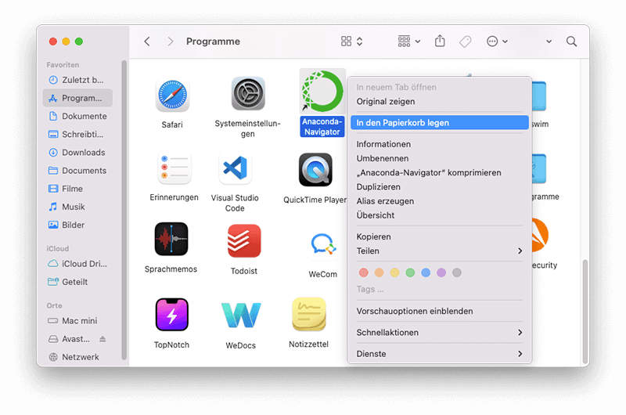Select the TopNotch app icon
The width and height of the screenshot is (626, 415).
pos(171,314)
